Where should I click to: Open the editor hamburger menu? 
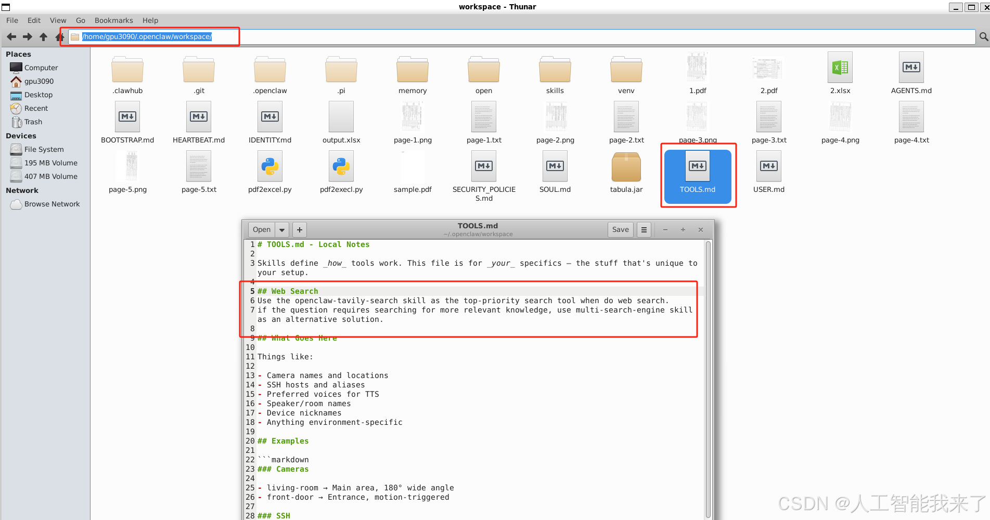coord(644,229)
